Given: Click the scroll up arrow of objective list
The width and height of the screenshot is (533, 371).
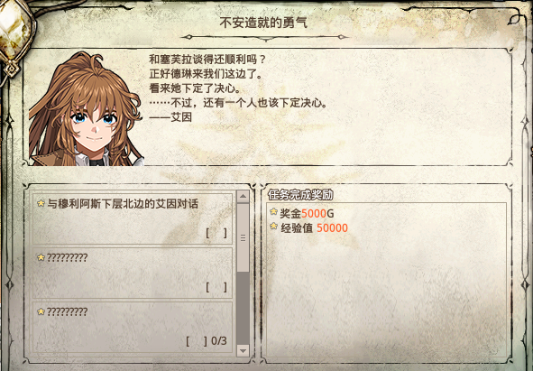Looking at the screenshot, I should pyautogui.click(x=243, y=197).
